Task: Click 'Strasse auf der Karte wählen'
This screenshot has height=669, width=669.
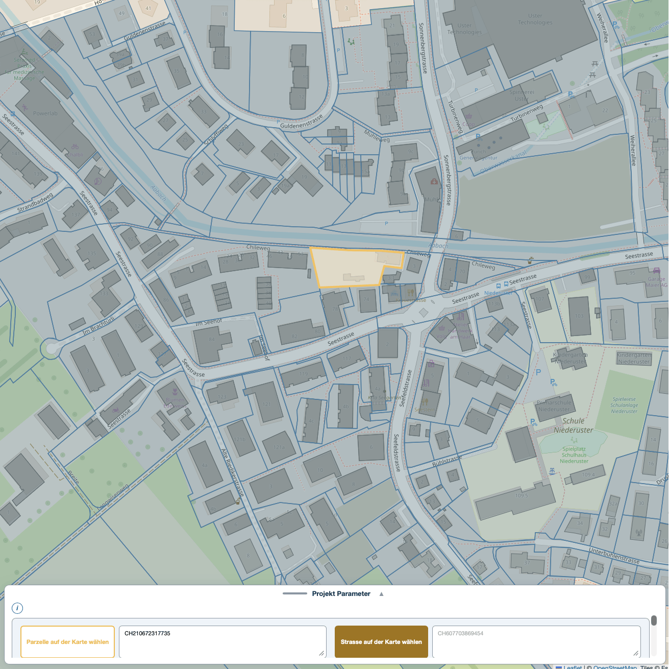Action: (381, 642)
